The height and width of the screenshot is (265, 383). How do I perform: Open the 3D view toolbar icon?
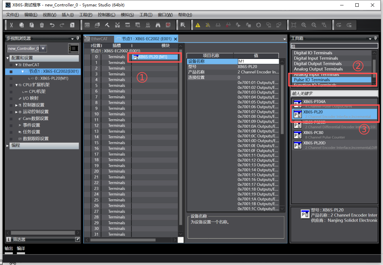87,25
